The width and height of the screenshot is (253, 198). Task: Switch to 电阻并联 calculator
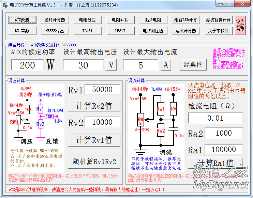[x=120, y=20]
